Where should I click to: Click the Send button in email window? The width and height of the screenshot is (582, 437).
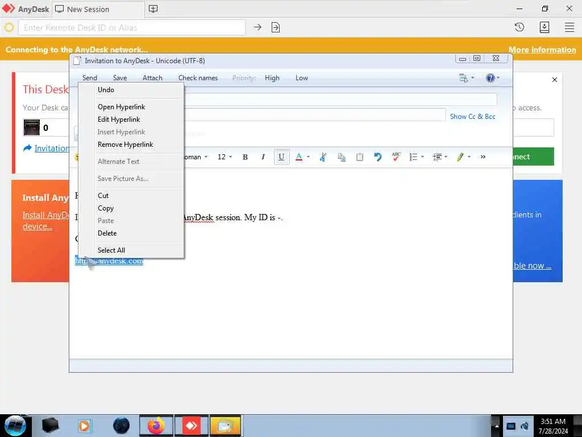[x=89, y=77]
